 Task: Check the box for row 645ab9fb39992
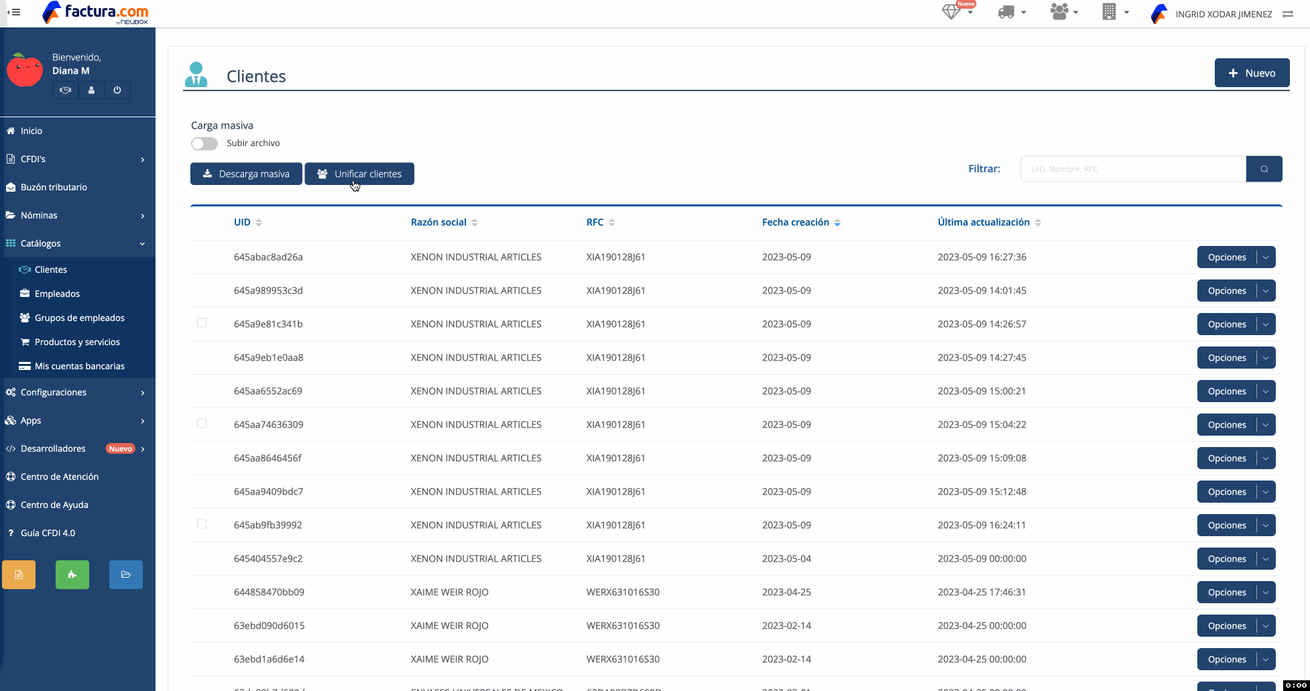pos(202,524)
